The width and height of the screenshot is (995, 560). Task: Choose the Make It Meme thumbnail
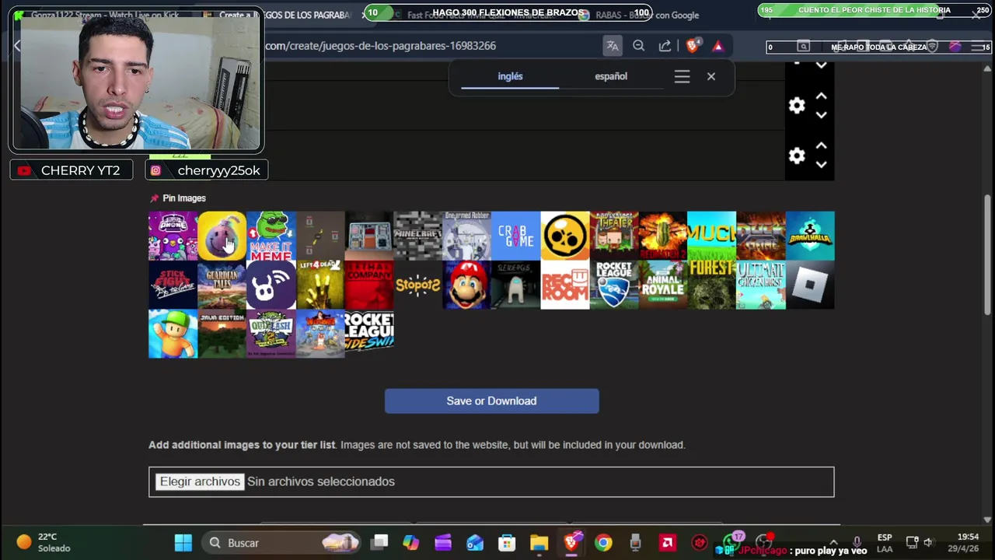(x=271, y=236)
